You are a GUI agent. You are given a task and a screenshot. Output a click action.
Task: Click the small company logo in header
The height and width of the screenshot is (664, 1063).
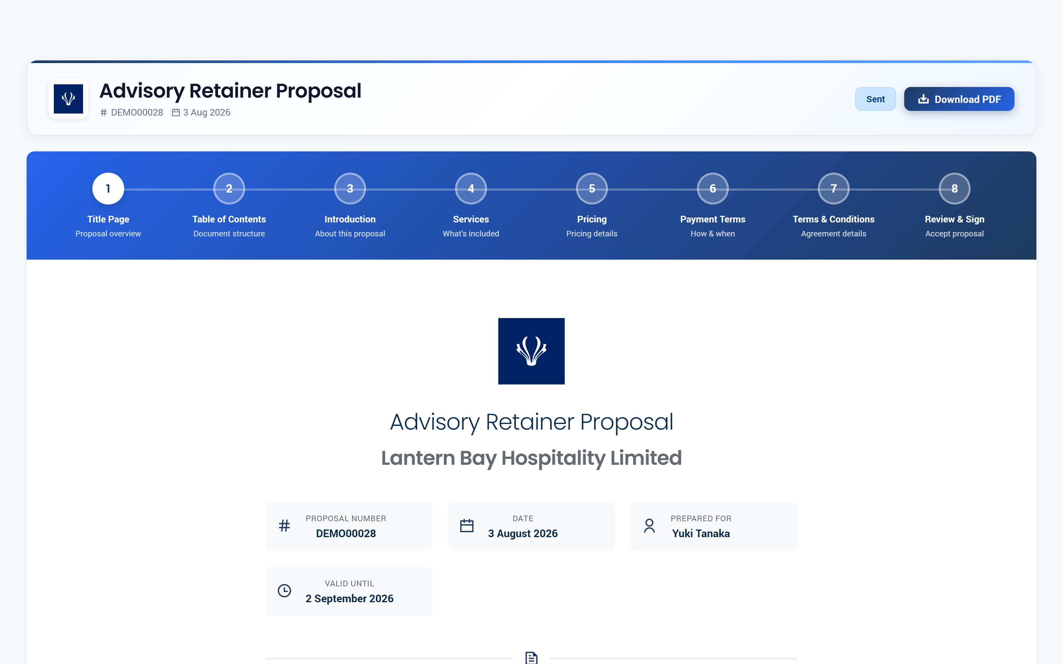tap(68, 99)
